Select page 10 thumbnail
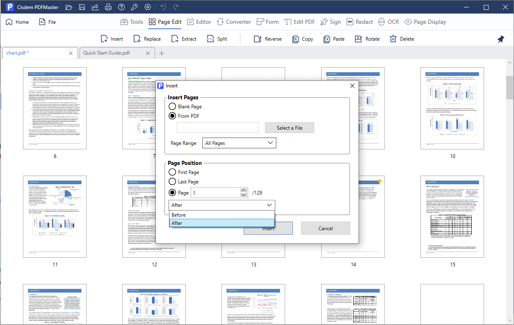Image resolution: width=514 pixels, height=325 pixels. click(452, 108)
